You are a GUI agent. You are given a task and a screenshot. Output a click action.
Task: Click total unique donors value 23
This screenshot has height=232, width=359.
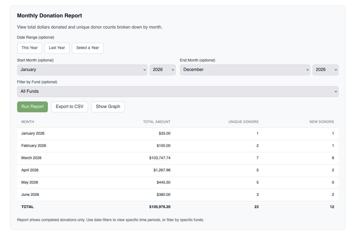[x=256, y=207]
